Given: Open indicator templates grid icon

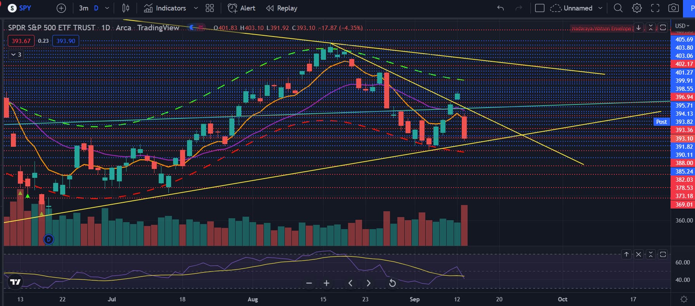Looking at the screenshot, I should tap(210, 8).
